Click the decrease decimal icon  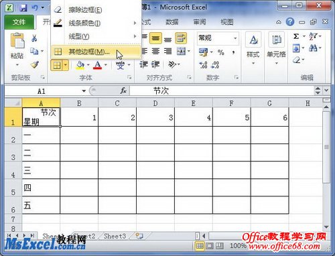[215, 65]
